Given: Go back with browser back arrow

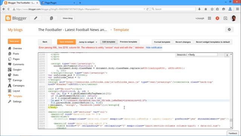Looking at the screenshot, I should (4, 9).
